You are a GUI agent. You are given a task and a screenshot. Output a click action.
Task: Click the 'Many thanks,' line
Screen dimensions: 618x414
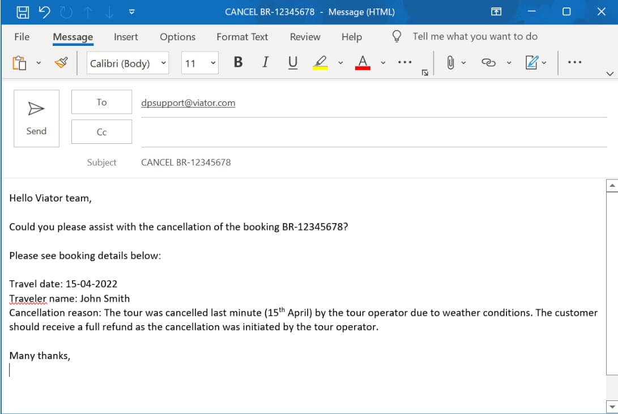point(40,356)
